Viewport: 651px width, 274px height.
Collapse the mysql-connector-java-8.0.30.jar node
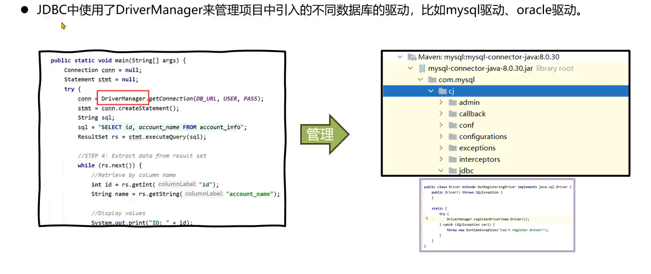coord(410,68)
